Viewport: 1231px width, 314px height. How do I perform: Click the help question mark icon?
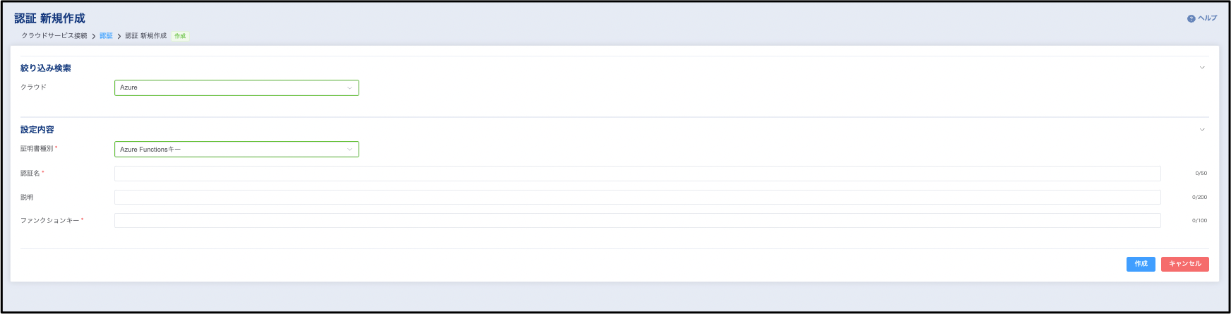pyautogui.click(x=1191, y=19)
